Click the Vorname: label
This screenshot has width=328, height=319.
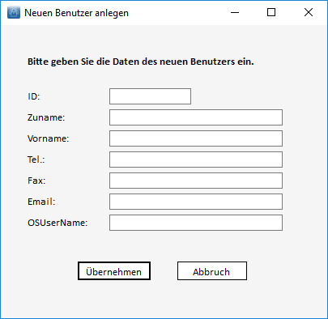pos(49,138)
